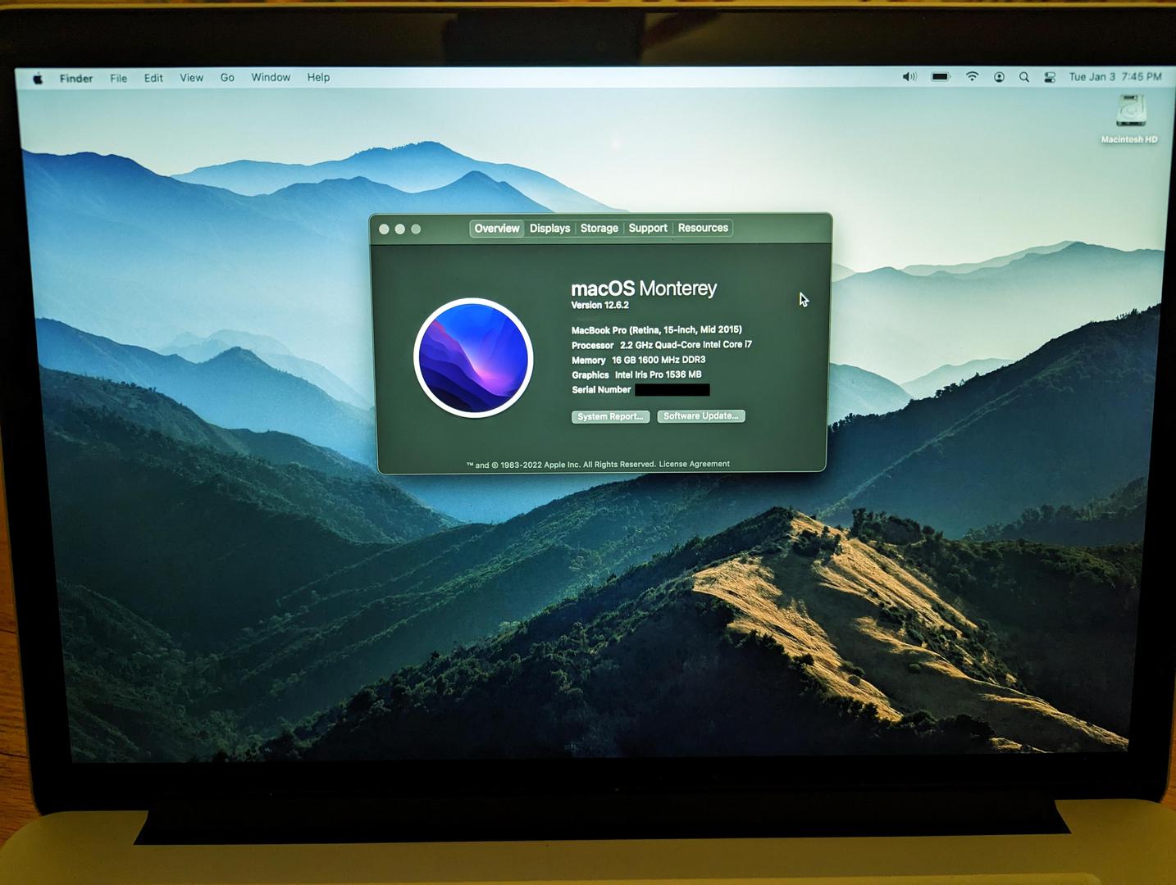Click the battery status icon
Screen dimensions: 1176x885
[941, 77]
